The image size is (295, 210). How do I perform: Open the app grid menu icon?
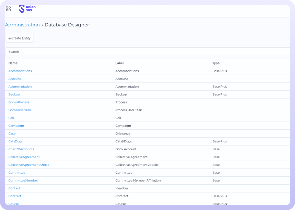click(x=9, y=9)
